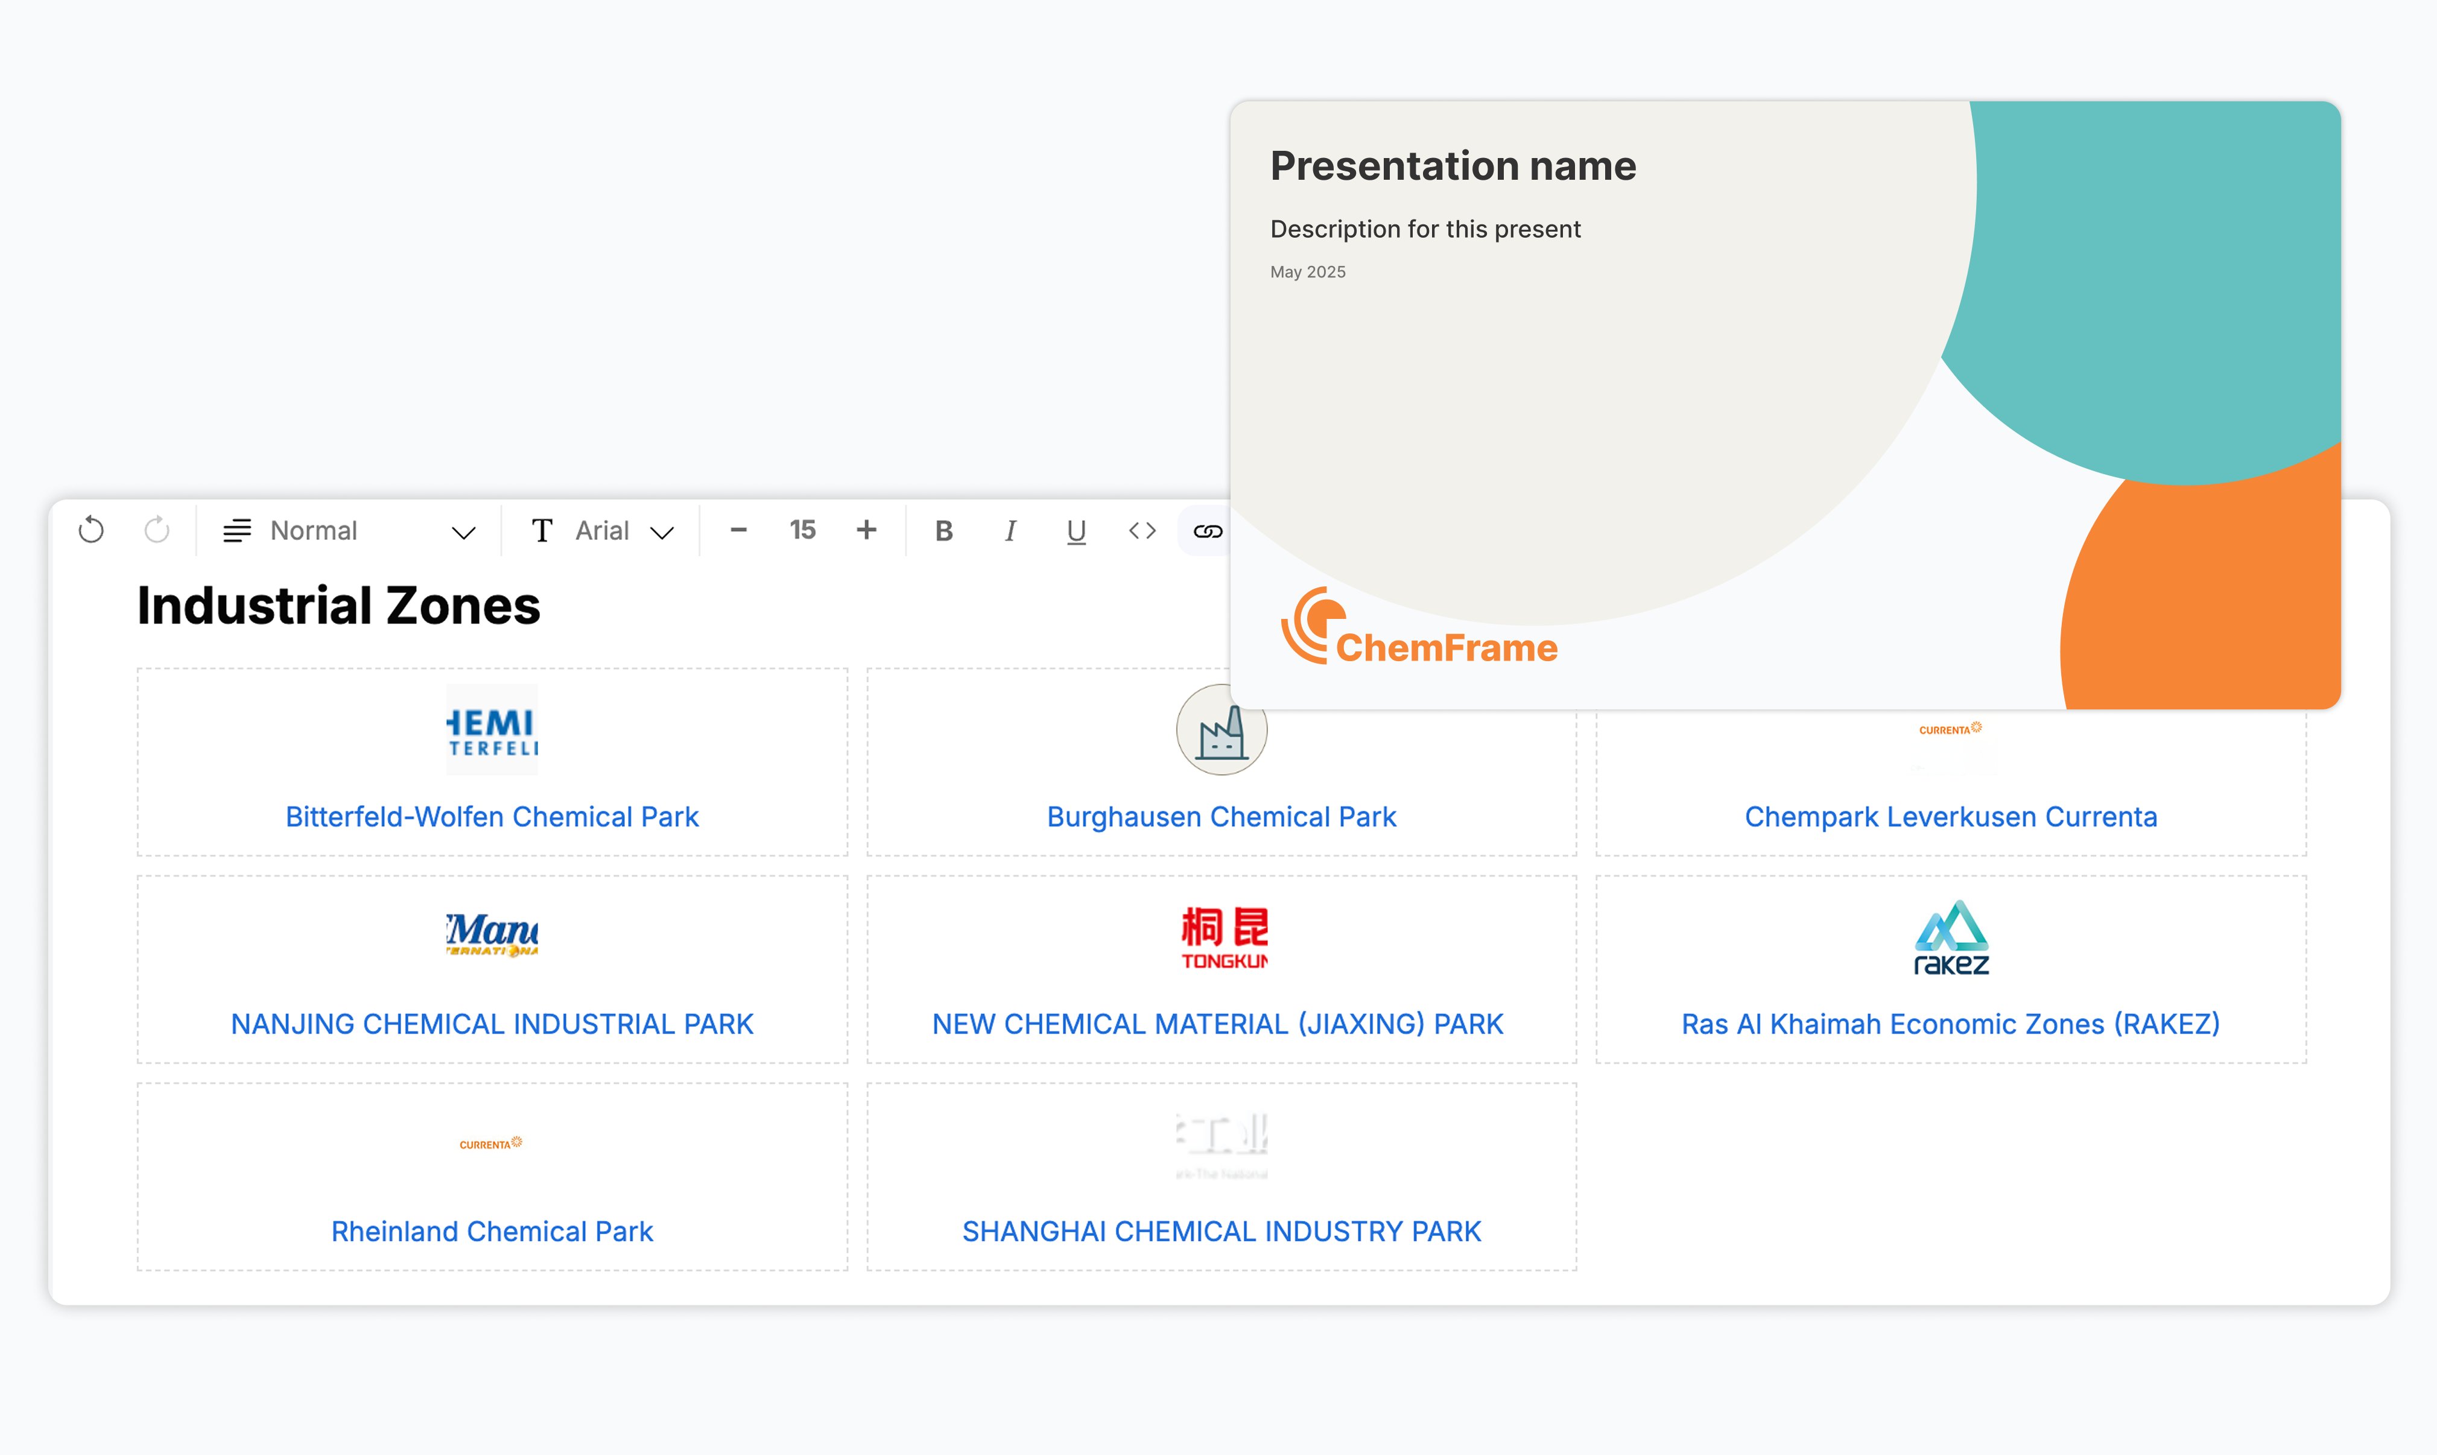The image size is (2437, 1455).
Task: Click the slide description text
Action: point(1425,229)
